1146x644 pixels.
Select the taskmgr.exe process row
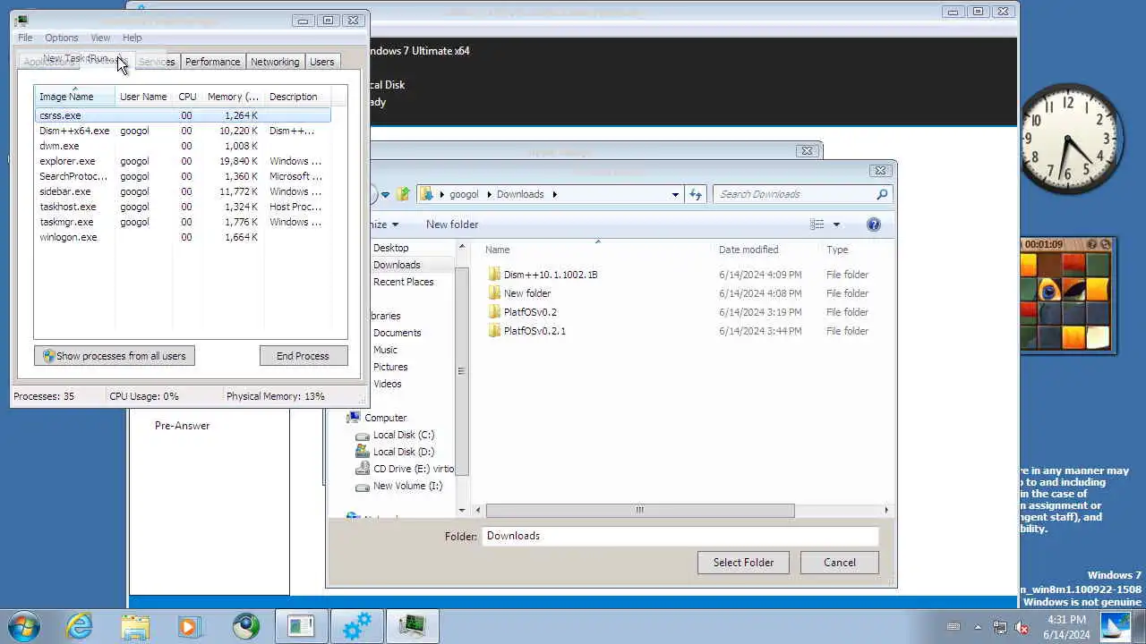coord(183,222)
